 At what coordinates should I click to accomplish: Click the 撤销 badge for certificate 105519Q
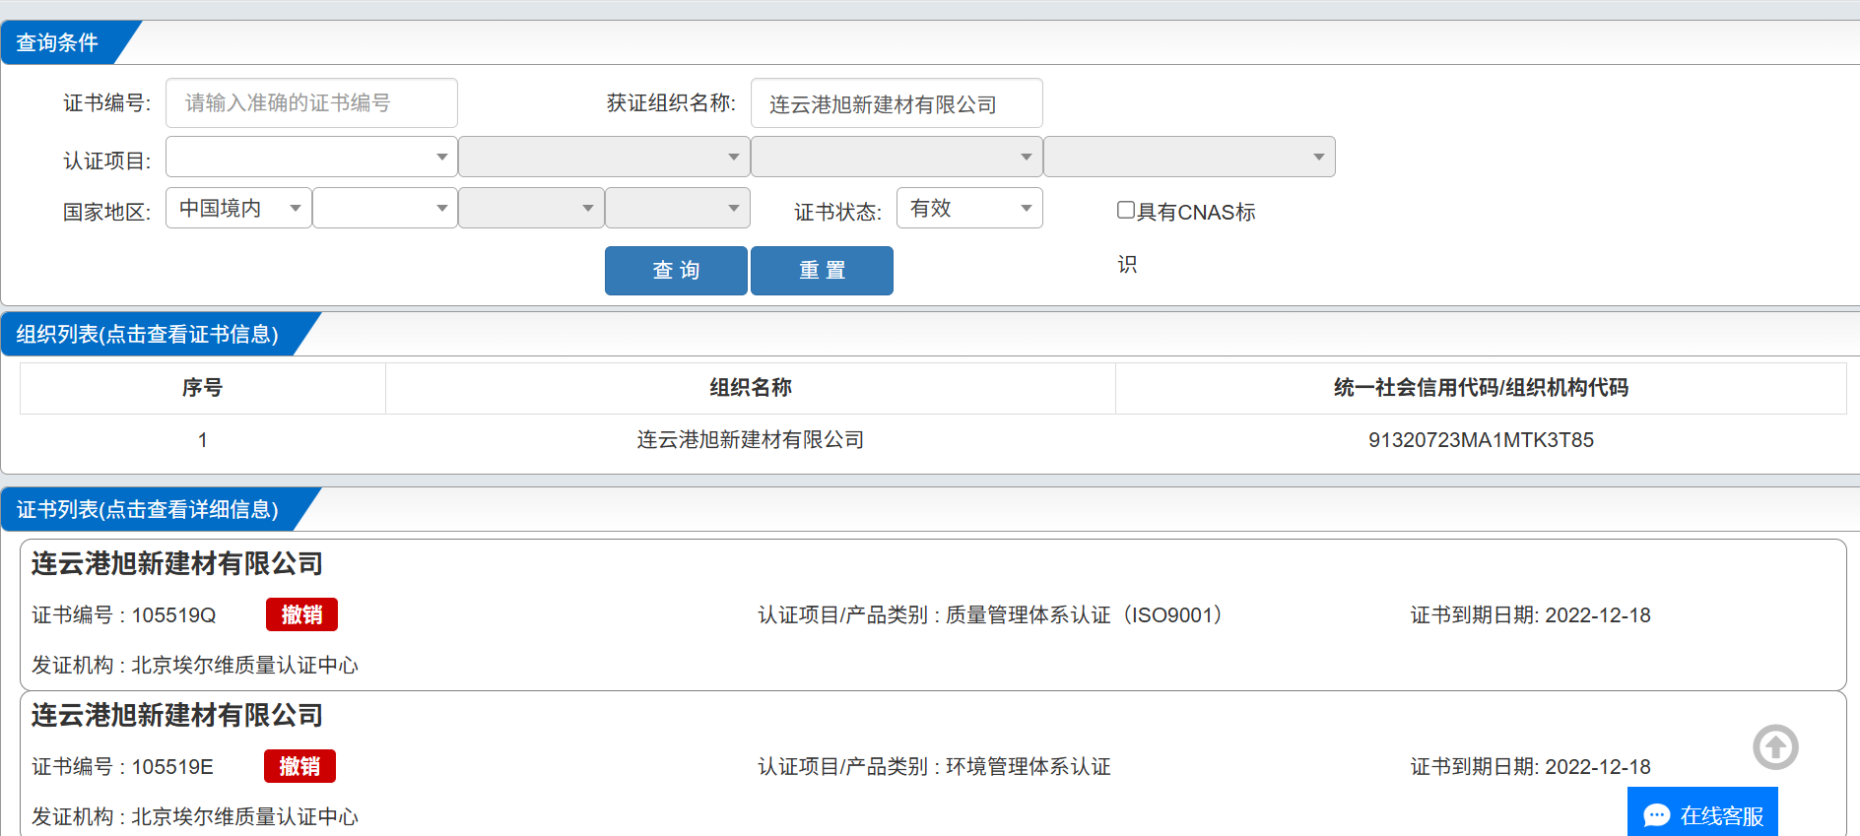coord(301,614)
